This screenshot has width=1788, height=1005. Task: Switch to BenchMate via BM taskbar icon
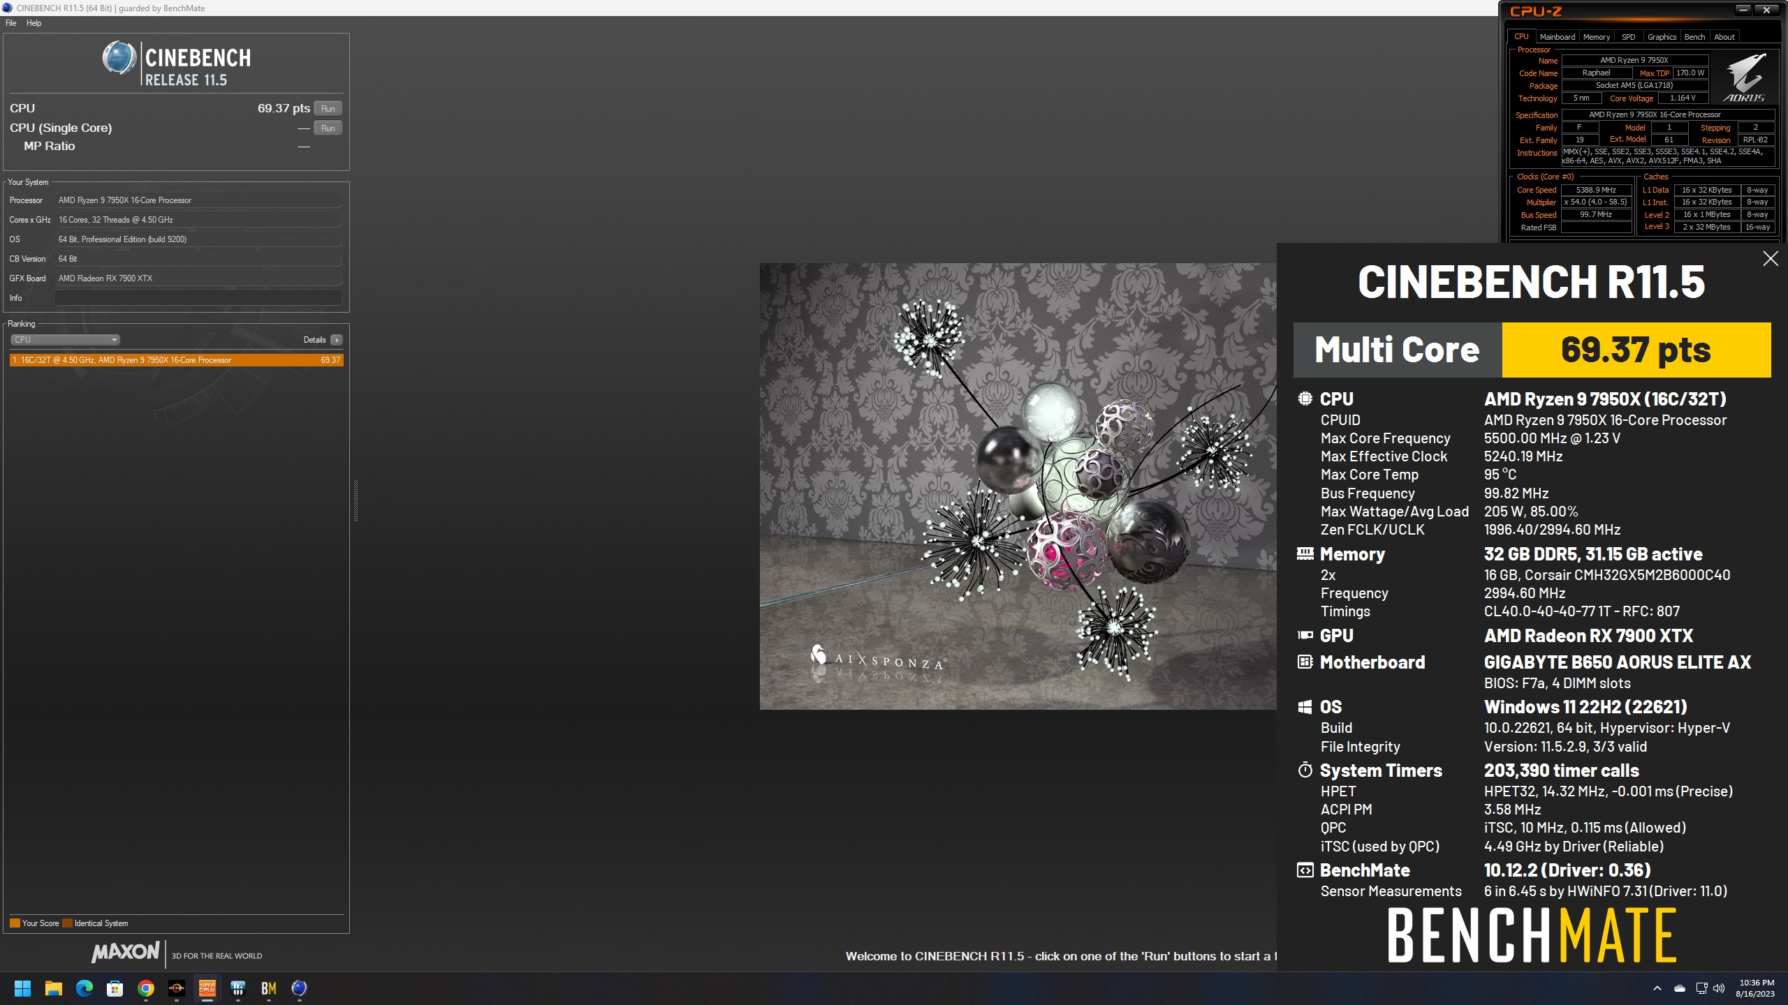coord(269,988)
